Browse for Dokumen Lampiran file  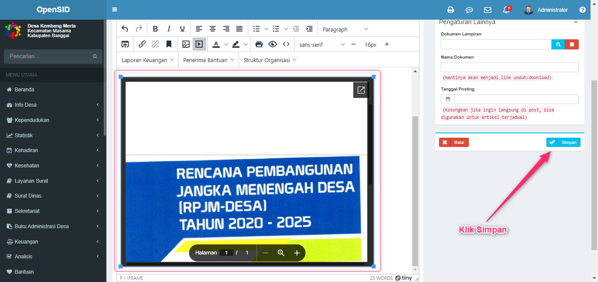point(558,44)
